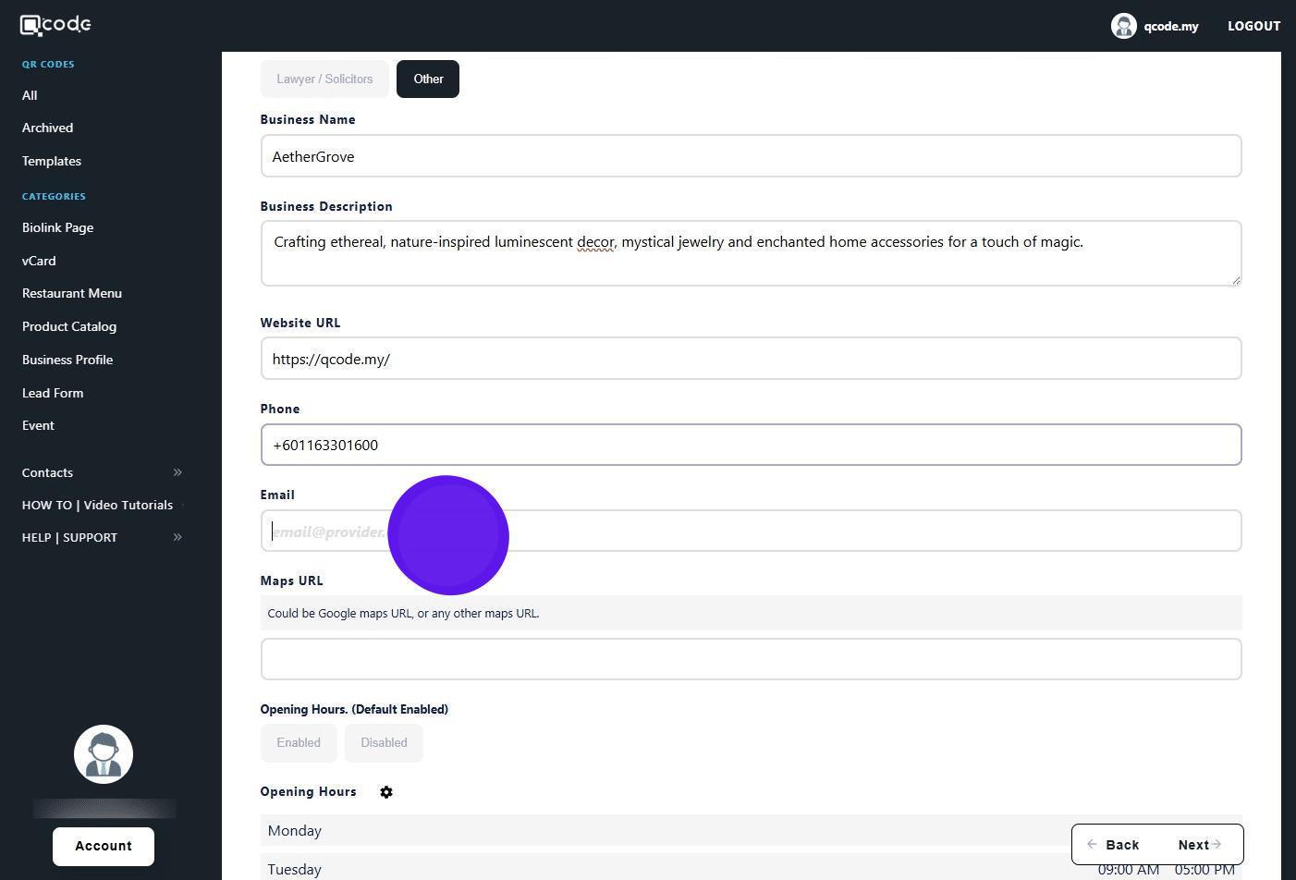The width and height of the screenshot is (1296, 880).
Task: Click the user avatar icon in header
Action: tap(1123, 26)
